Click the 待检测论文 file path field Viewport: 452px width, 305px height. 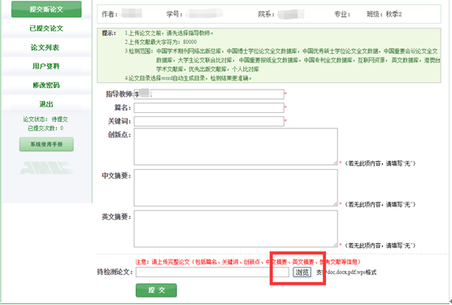(212, 272)
